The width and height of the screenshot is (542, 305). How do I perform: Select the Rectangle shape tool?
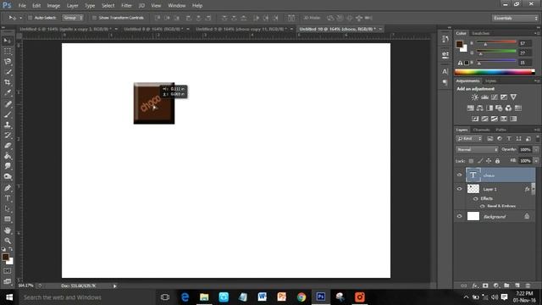(8, 219)
